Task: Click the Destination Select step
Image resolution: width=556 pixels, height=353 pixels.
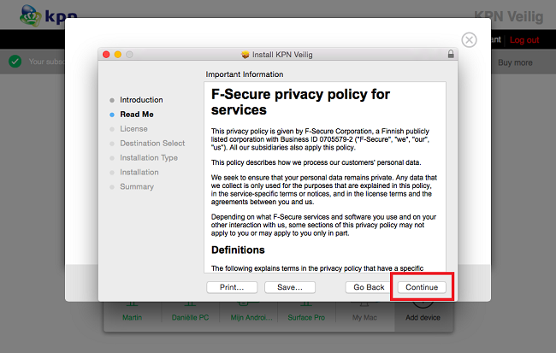Action: (x=151, y=144)
